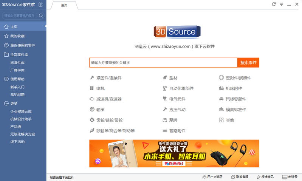Click the 减速机/变速器 category icon
The height and width of the screenshot is (181, 302).
coord(92,99)
